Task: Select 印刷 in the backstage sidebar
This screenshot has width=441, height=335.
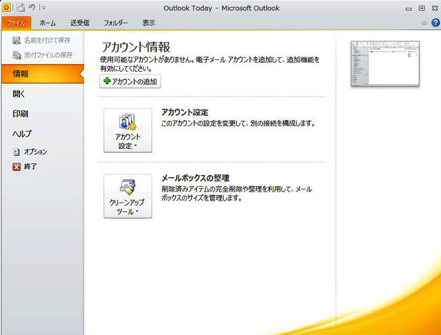Action: pyautogui.click(x=20, y=114)
